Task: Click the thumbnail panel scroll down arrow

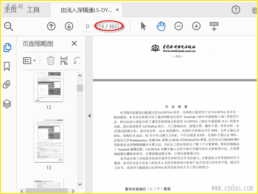Action: coord(80,184)
